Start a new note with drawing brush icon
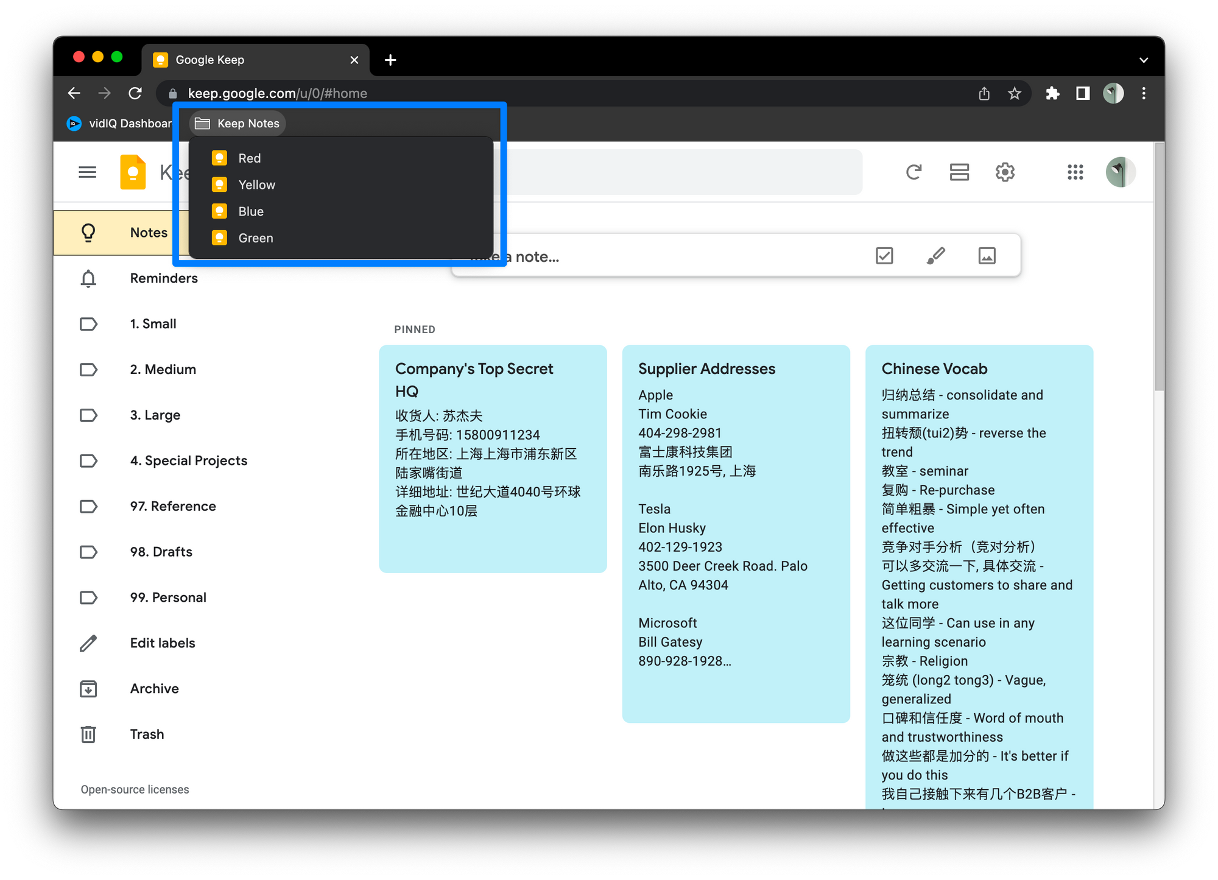1218x880 pixels. point(935,256)
